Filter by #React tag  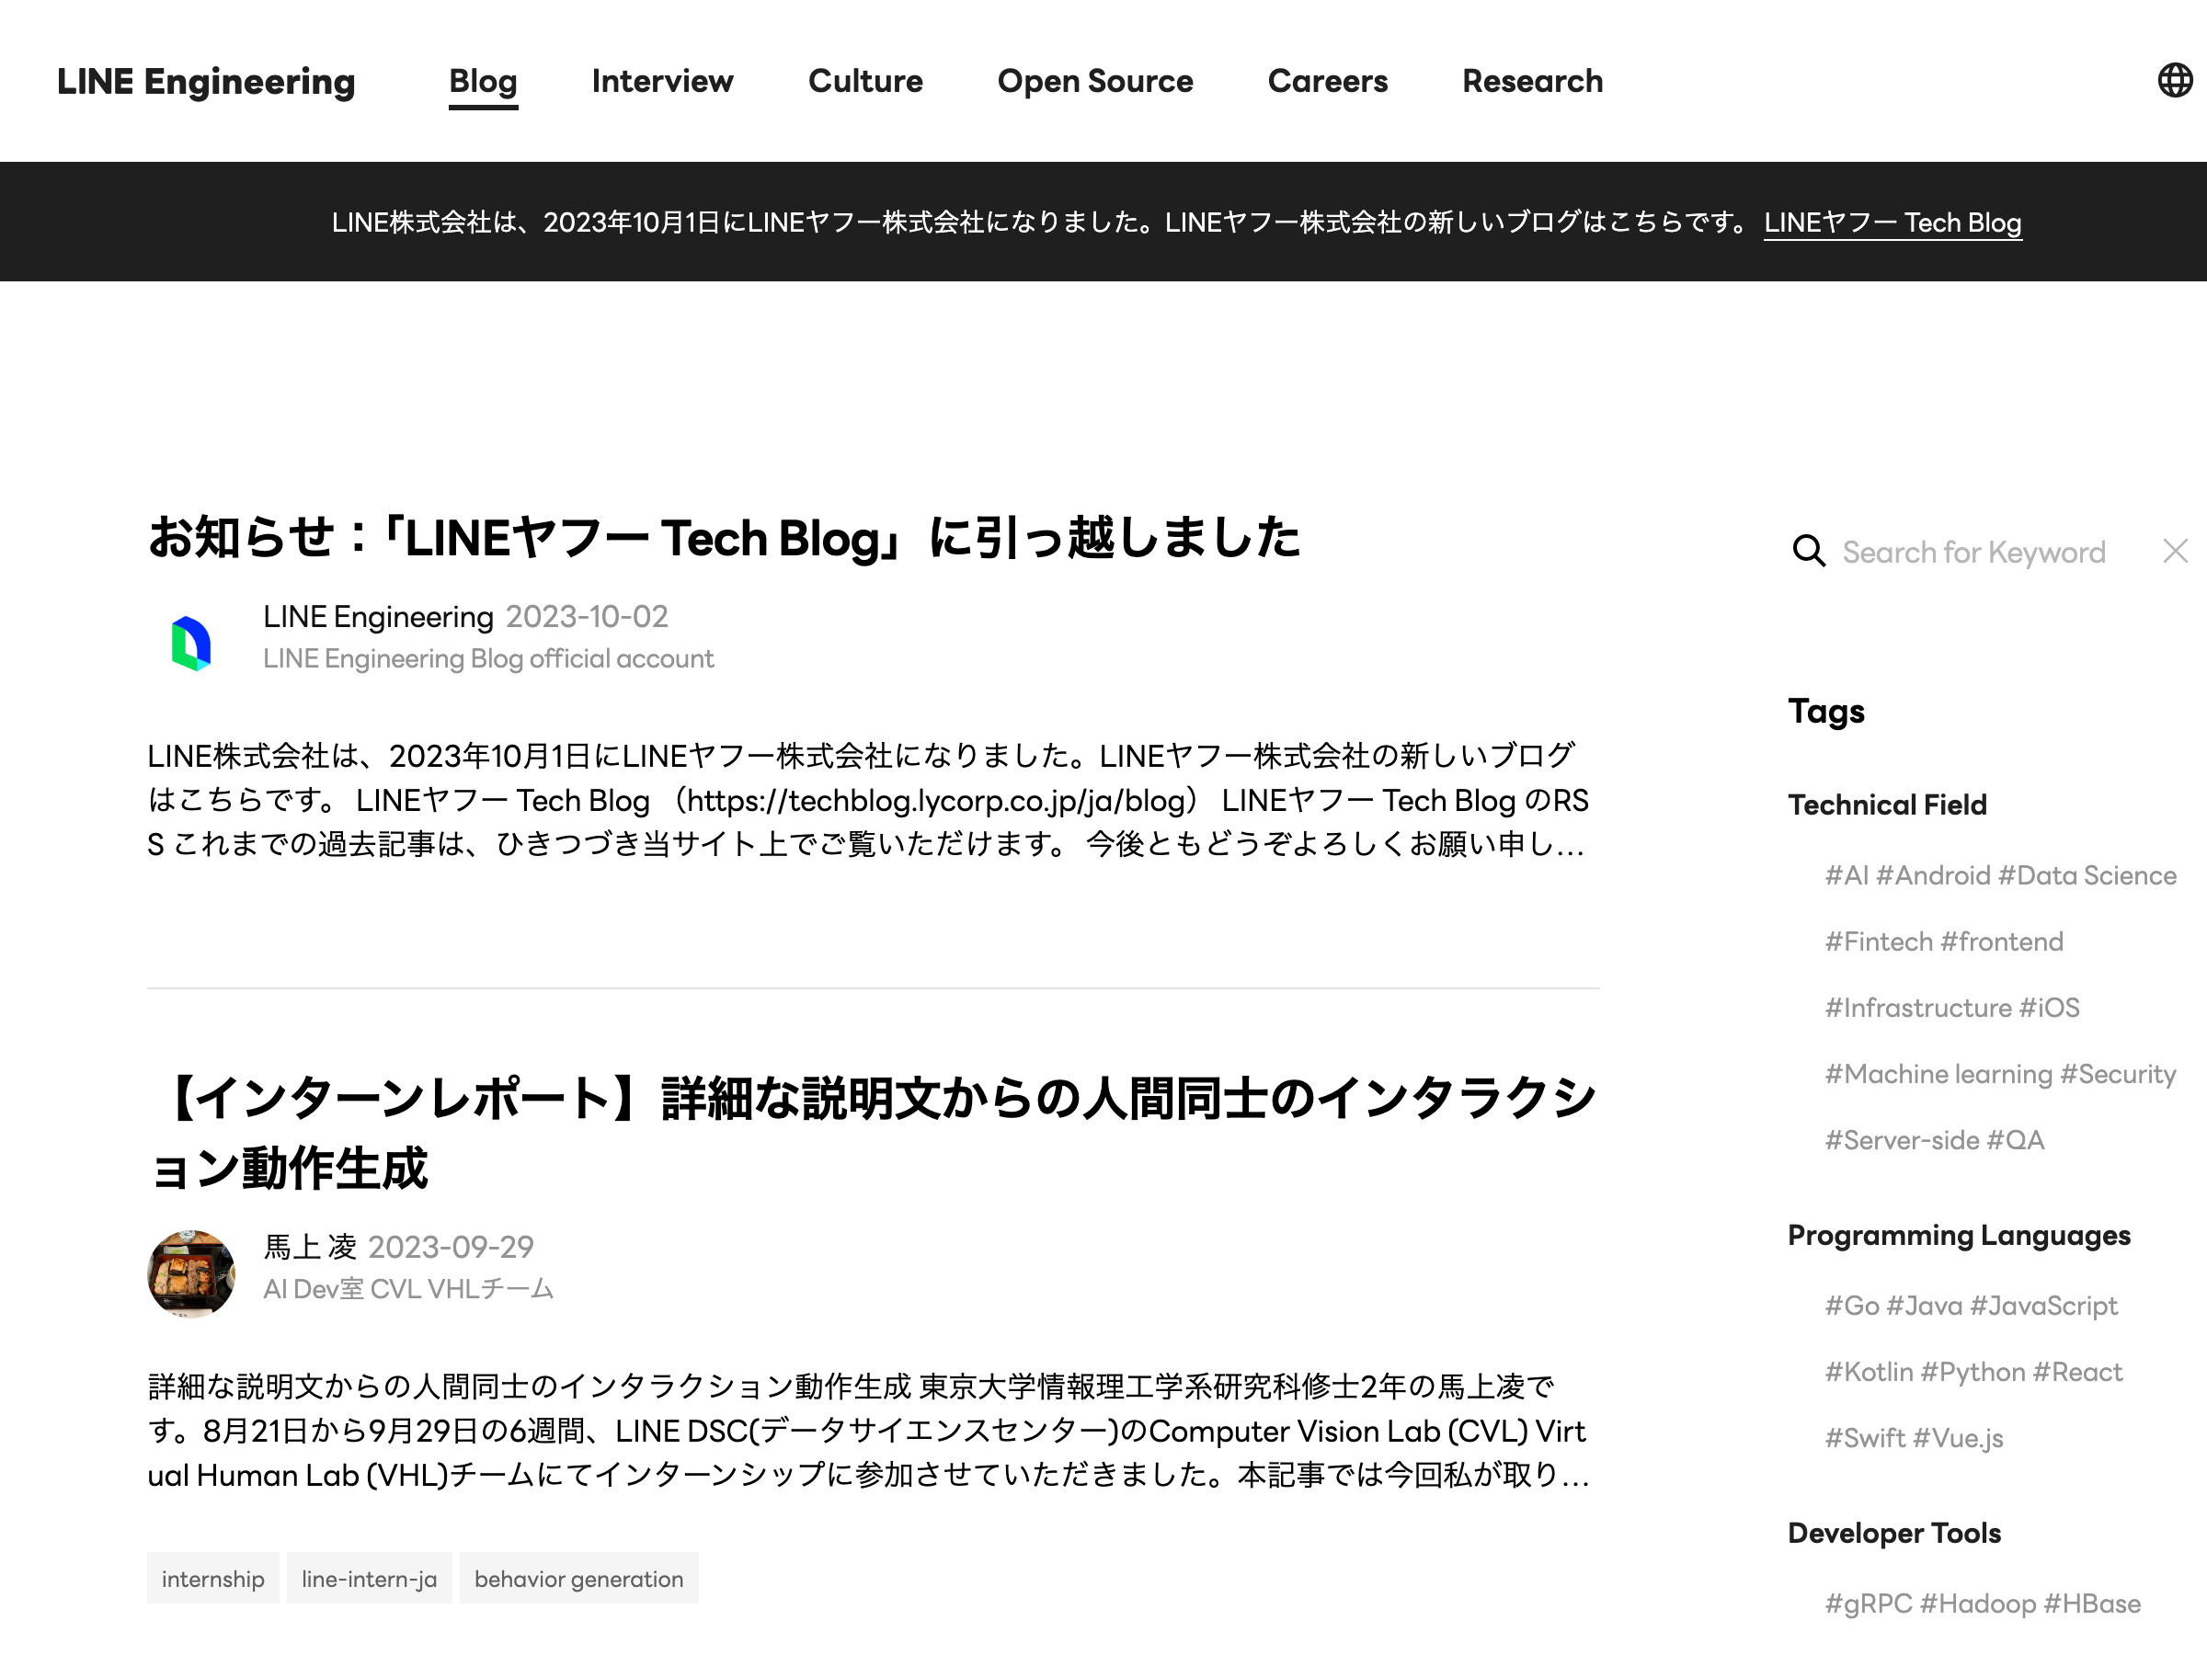coord(2077,1372)
